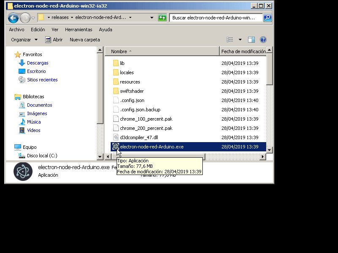Select the d3dcompiler_47.dll file icon
Screen dimensions: 338x253
click(116, 137)
